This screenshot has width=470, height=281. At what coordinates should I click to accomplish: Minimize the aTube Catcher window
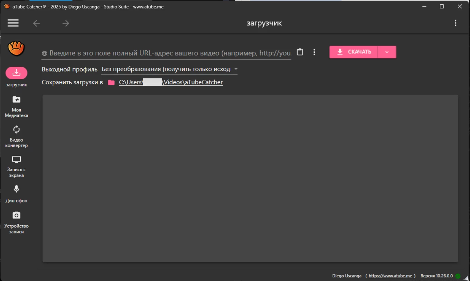[x=424, y=6]
